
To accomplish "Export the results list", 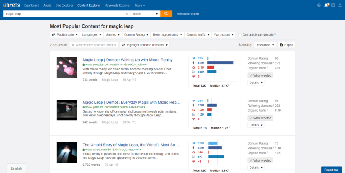I will [x=286, y=45].
